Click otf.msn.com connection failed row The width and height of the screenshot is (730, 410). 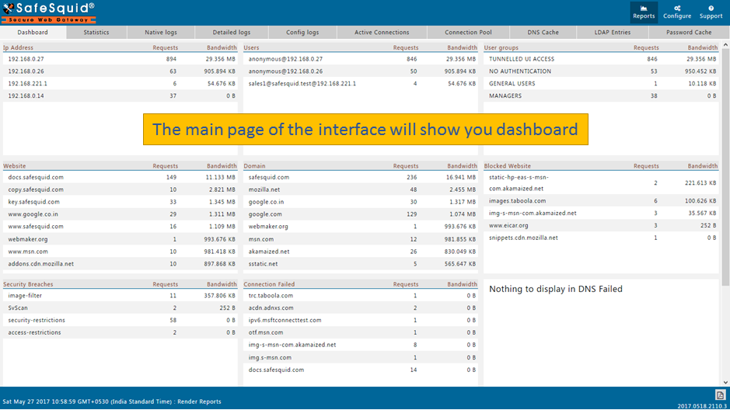pos(361,332)
